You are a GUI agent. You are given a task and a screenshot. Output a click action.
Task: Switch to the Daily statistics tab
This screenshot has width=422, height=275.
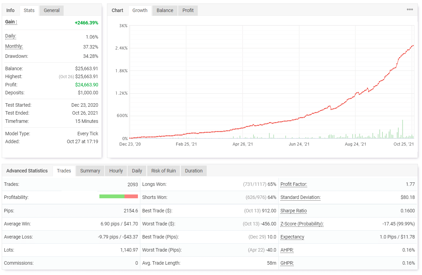(x=137, y=171)
